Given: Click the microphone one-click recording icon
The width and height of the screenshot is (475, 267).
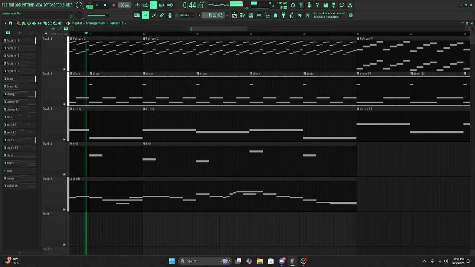Looking at the screenshot, I should coord(309,5).
